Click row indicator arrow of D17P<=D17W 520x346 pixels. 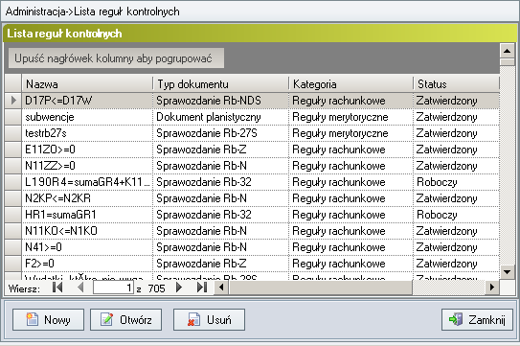click(x=13, y=101)
